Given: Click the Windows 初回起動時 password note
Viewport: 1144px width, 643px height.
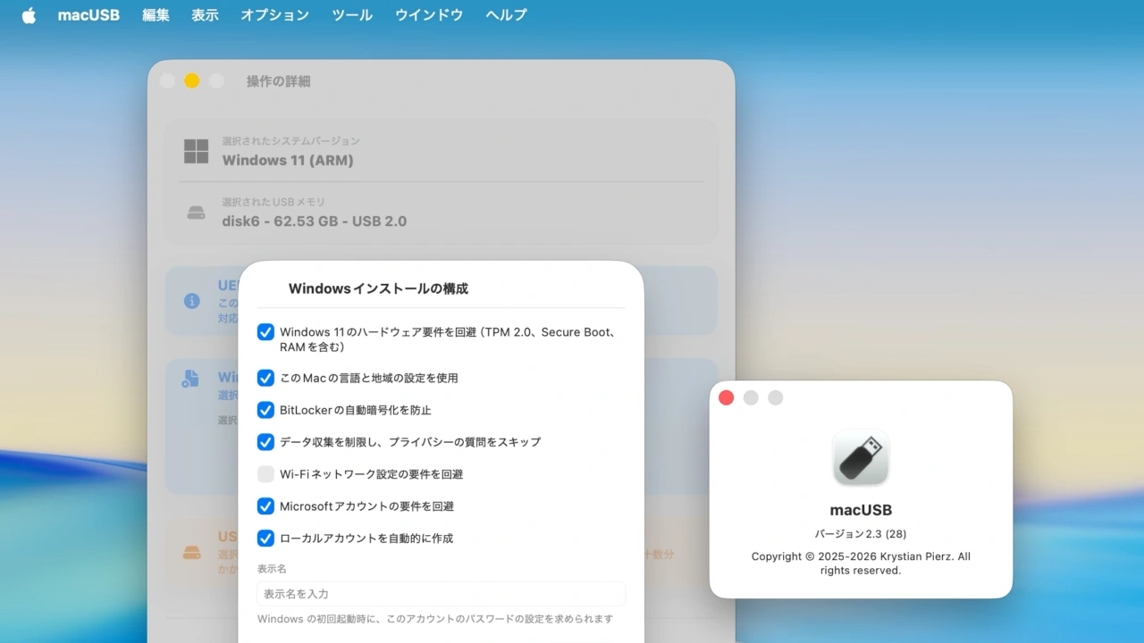Looking at the screenshot, I should [x=435, y=619].
